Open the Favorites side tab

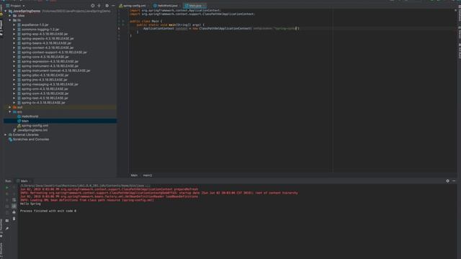coord(1,227)
